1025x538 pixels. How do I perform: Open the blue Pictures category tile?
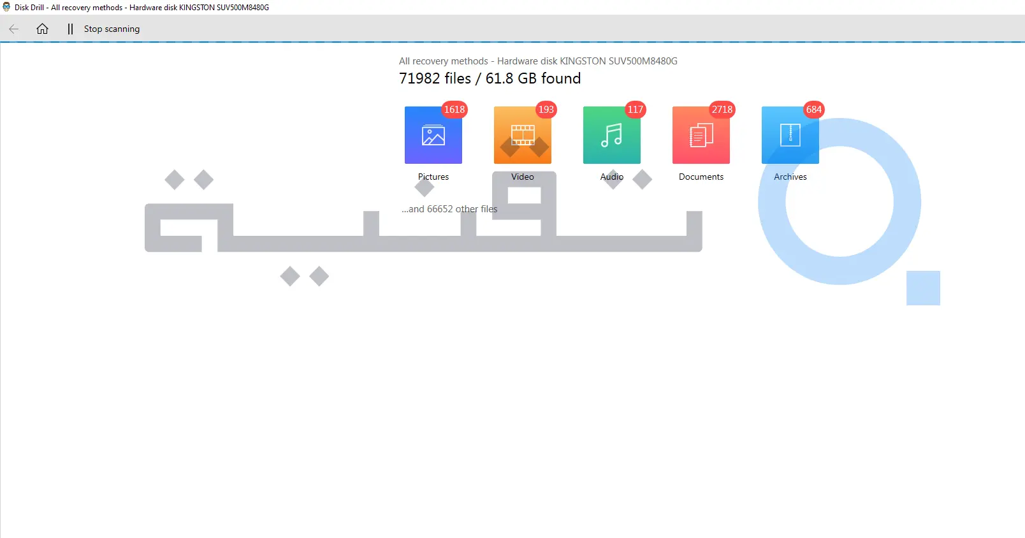coord(433,135)
